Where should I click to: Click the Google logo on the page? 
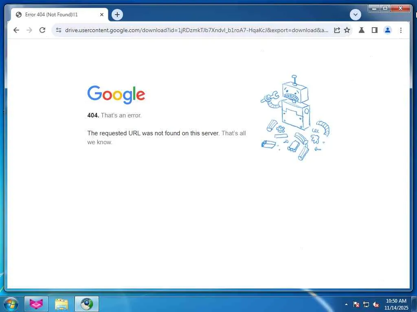coord(116,95)
